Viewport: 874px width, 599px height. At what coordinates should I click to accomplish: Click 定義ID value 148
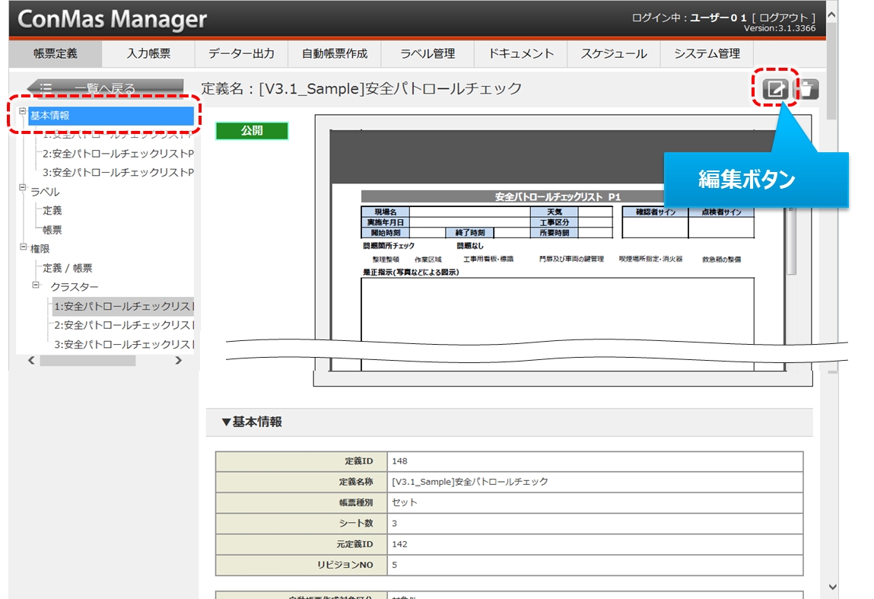point(399,461)
